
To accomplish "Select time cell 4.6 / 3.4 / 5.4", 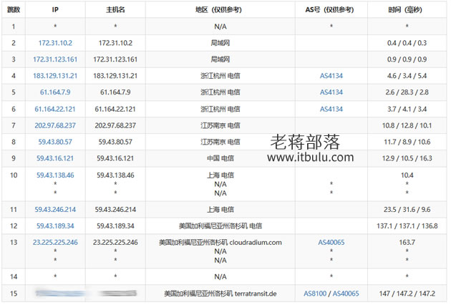I will pos(407,76).
